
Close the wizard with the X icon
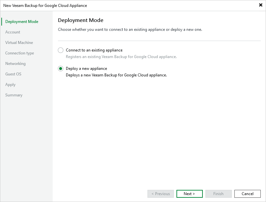261,5
